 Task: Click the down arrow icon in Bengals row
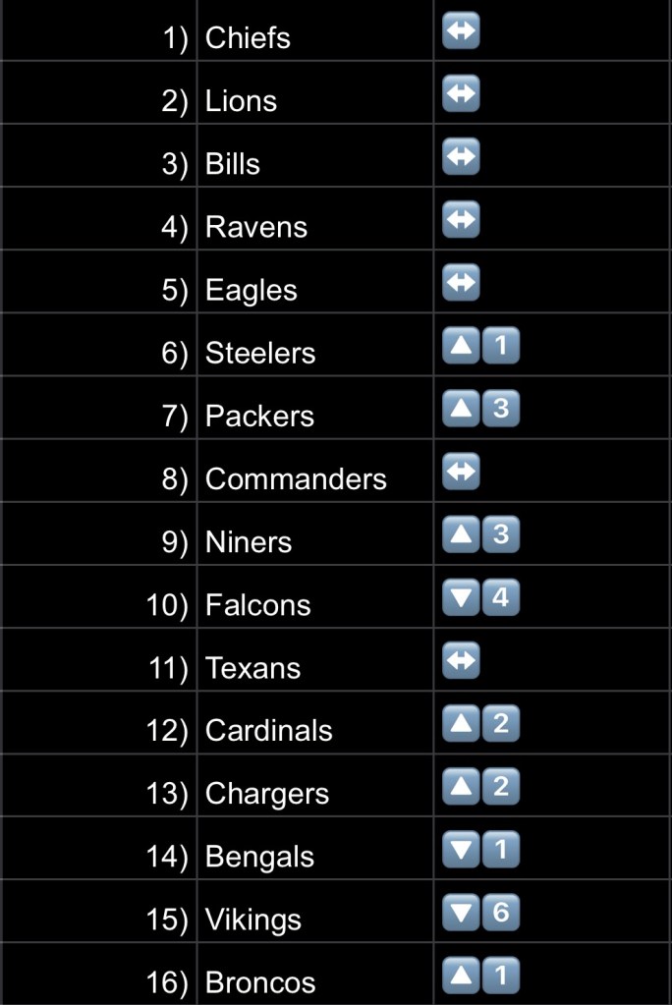[461, 850]
